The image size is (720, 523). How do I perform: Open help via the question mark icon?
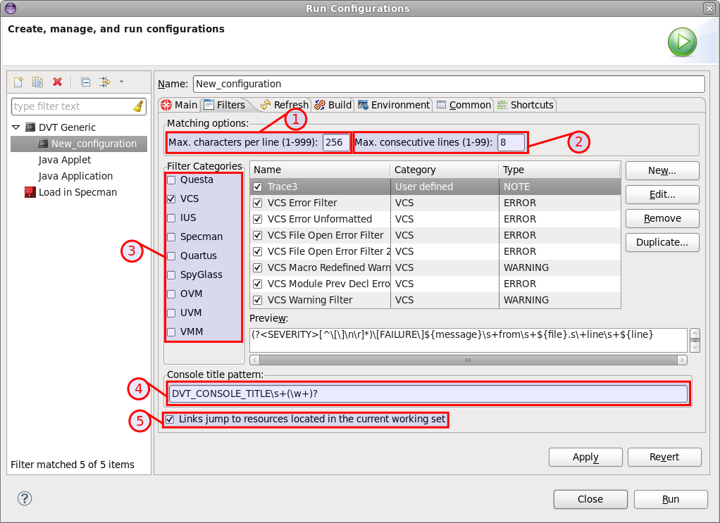[24, 498]
